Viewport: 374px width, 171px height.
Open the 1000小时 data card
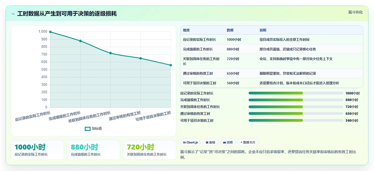(37, 150)
